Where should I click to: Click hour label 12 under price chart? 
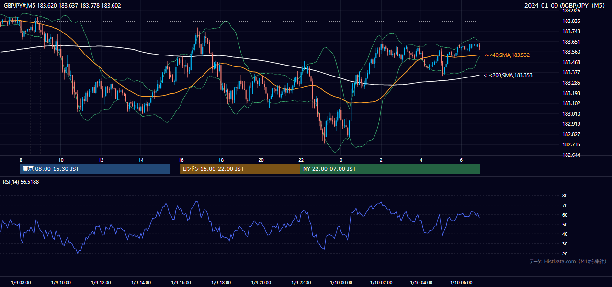click(x=101, y=160)
